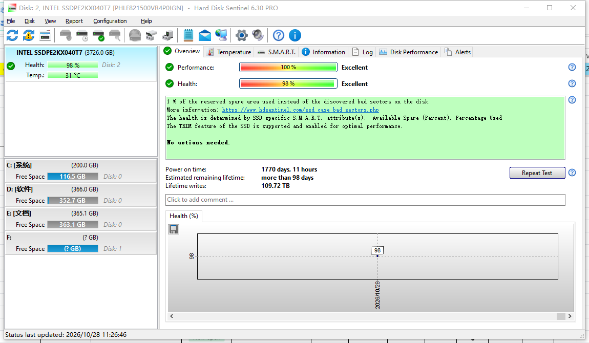Viewport: 589px width, 343px height.
Task: Save the Health chart with the floppy icon
Action: click(174, 229)
